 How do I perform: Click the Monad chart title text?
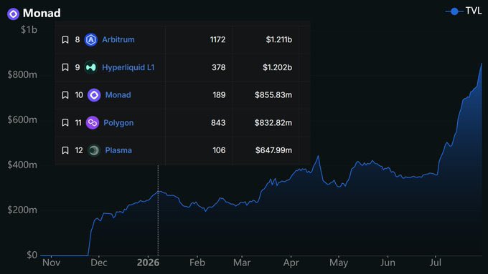click(42, 13)
